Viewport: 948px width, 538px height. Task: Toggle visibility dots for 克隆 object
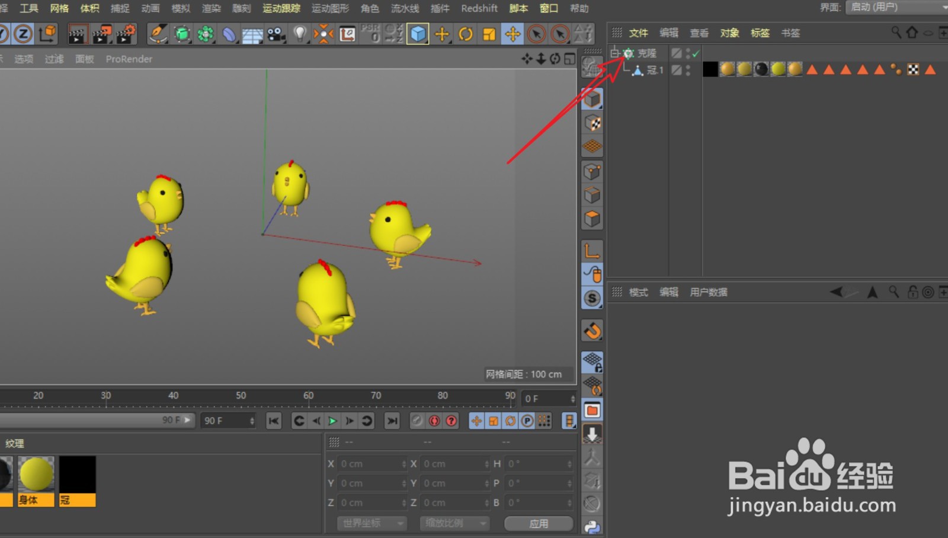click(688, 53)
